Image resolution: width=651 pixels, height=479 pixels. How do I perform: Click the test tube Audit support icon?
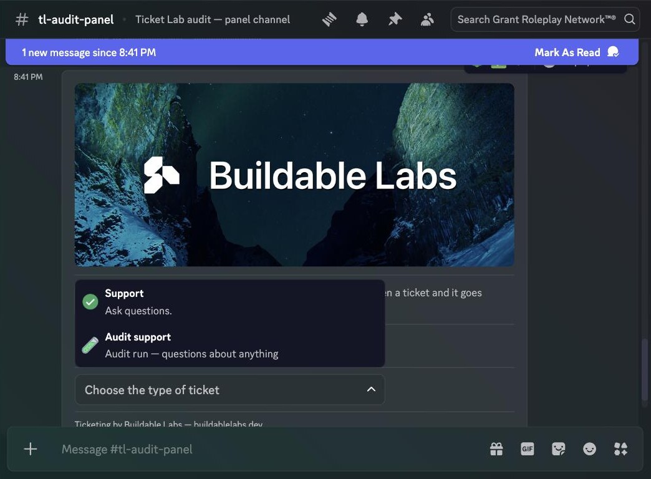click(90, 345)
